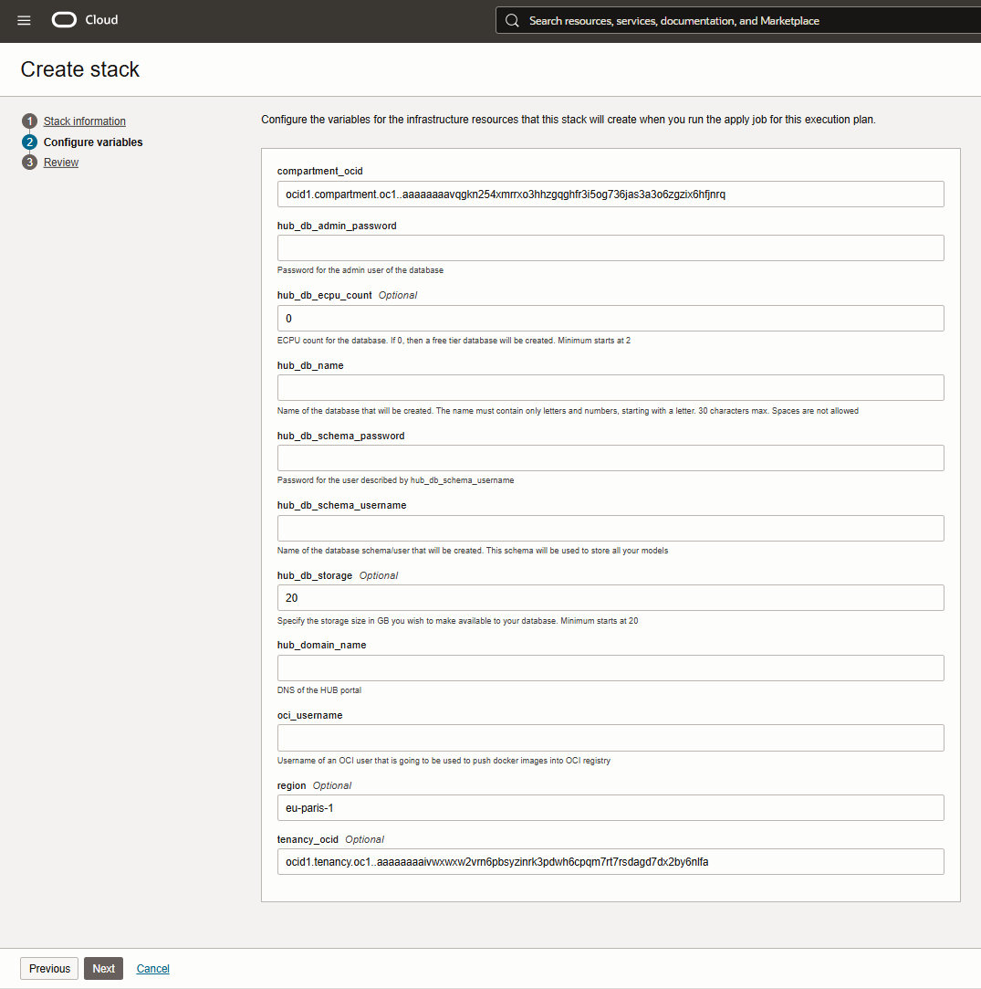
Task: Select step indicator 2 circle
Action: click(29, 142)
